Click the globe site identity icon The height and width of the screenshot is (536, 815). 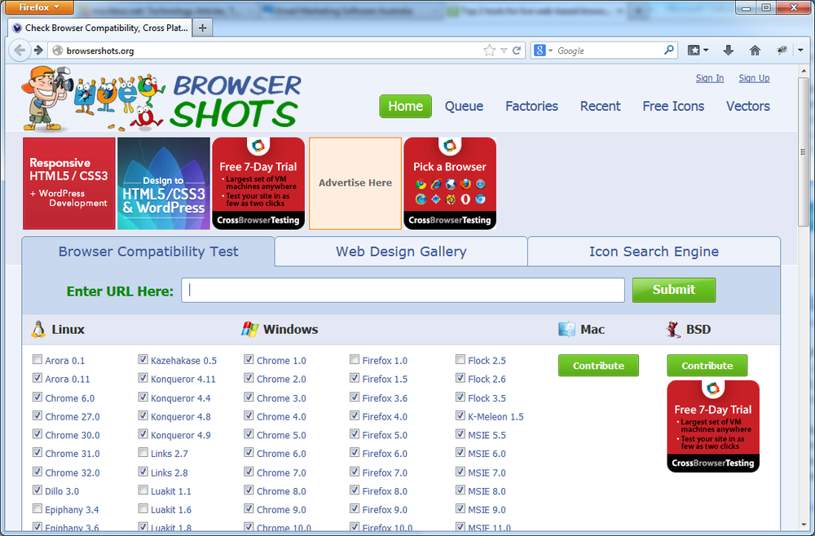(58, 51)
